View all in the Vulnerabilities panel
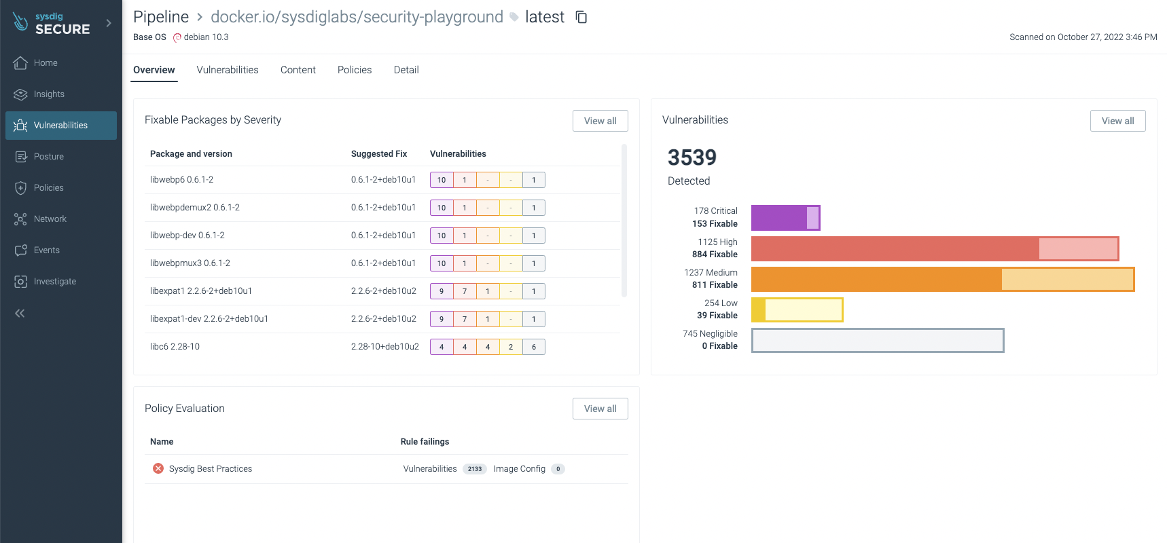Image resolution: width=1167 pixels, height=543 pixels. tap(1118, 121)
